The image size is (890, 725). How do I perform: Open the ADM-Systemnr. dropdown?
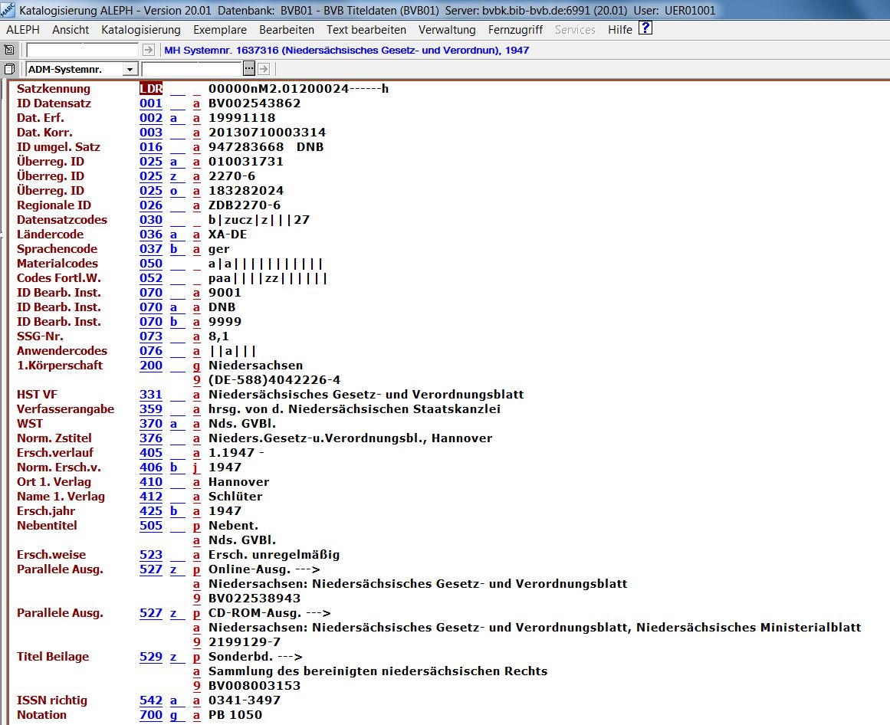click(x=130, y=70)
